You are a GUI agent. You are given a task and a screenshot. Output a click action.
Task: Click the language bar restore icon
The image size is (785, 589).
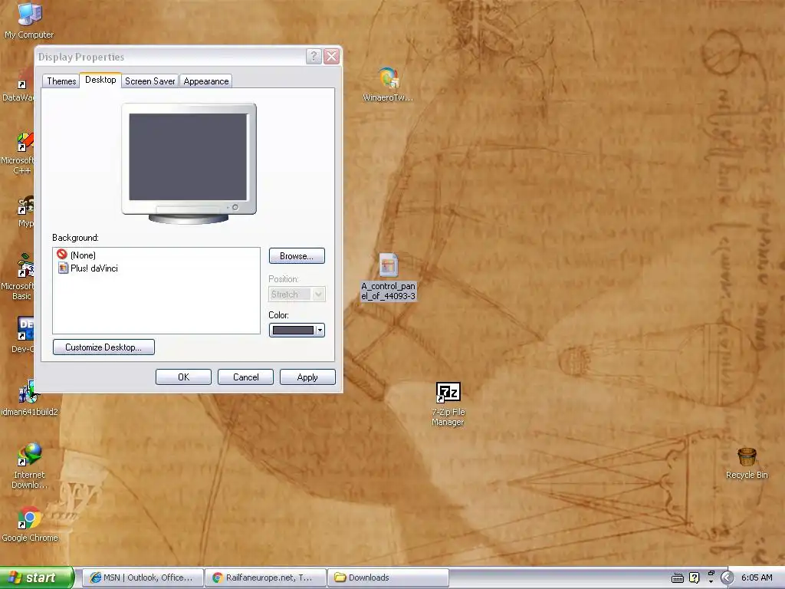point(711,573)
